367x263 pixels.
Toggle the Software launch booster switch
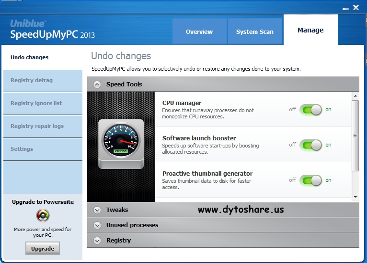tap(311, 145)
